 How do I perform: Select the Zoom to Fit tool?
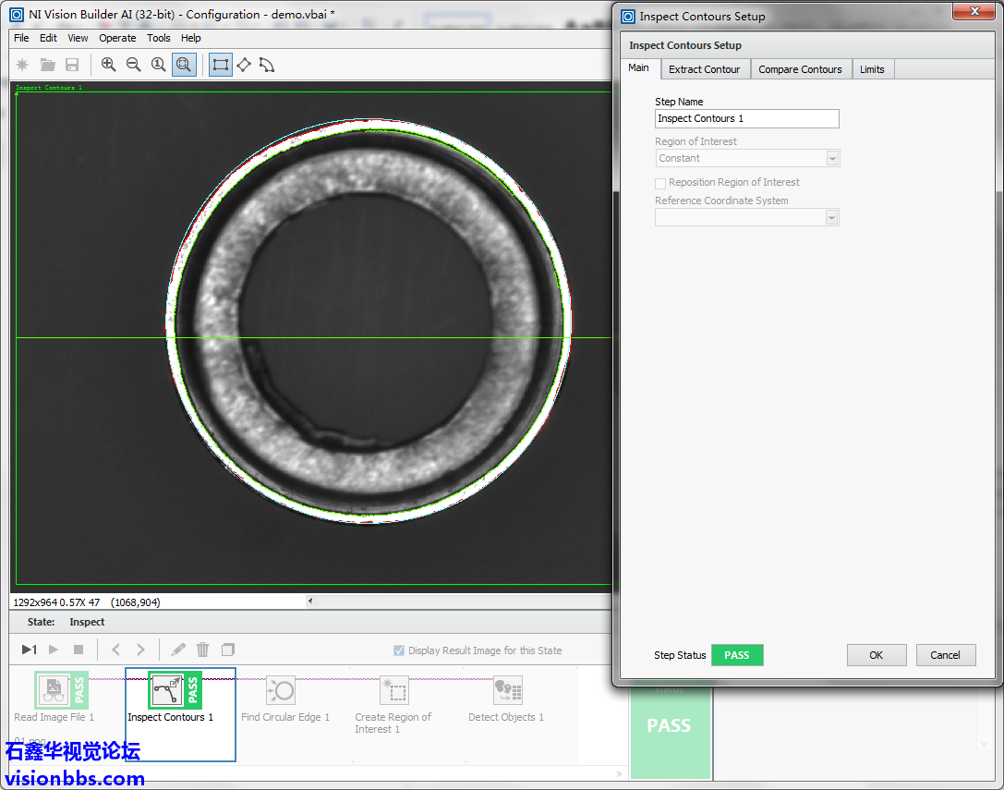(x=184, y=65)
